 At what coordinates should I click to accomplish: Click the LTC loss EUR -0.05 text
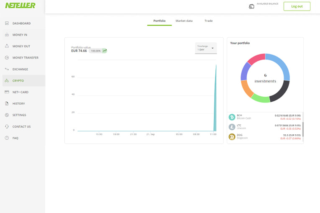click(x=291, y=128)
